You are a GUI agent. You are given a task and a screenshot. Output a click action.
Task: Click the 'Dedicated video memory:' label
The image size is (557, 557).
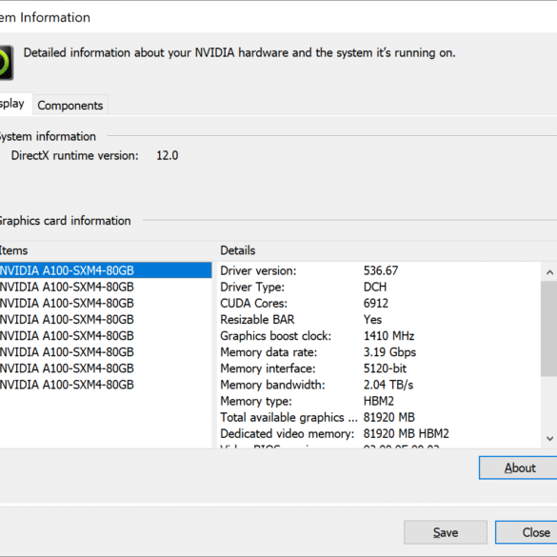[x=287, y=434]
